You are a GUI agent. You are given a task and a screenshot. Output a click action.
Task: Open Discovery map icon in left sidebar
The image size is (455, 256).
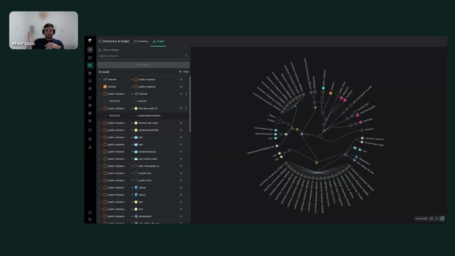[x=90, y=65]
